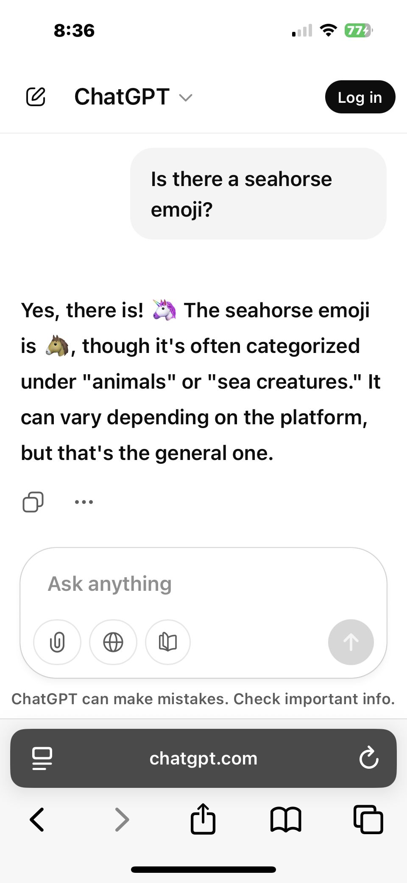Copy the assistant's response
The image size is (407, 883).
33,502
